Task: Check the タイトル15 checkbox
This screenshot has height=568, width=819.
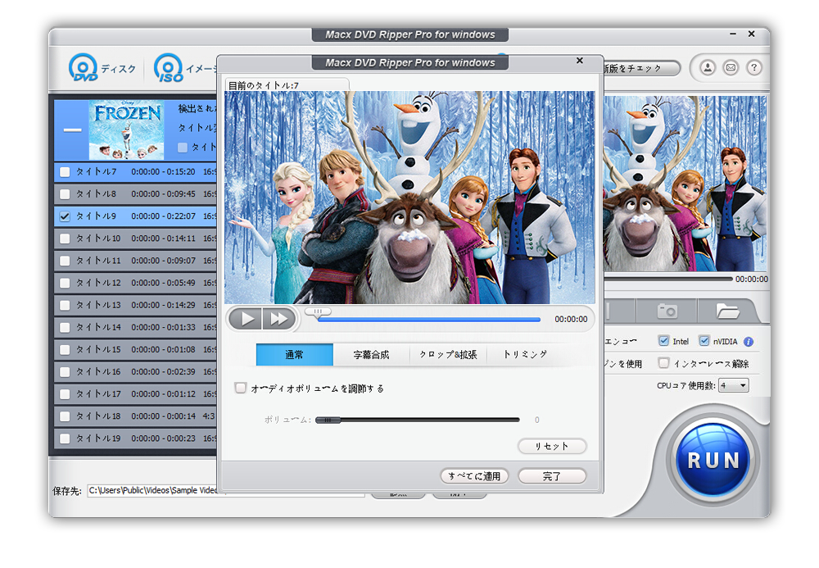Action: (x=65, y=350)
